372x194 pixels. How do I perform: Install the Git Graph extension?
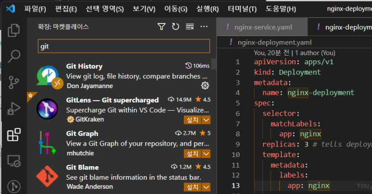[x=192, y=153]
